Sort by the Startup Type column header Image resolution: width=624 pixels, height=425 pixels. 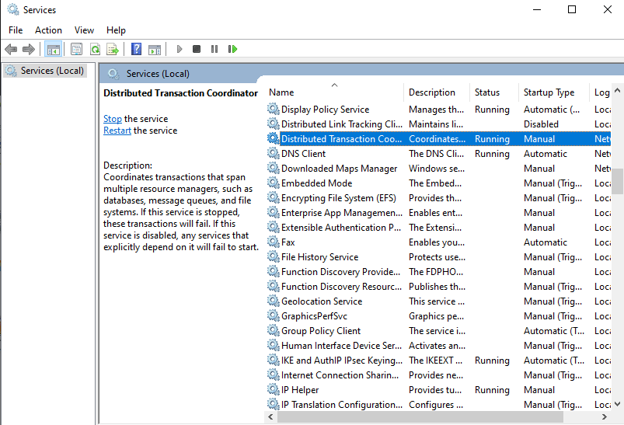point(549,92)
